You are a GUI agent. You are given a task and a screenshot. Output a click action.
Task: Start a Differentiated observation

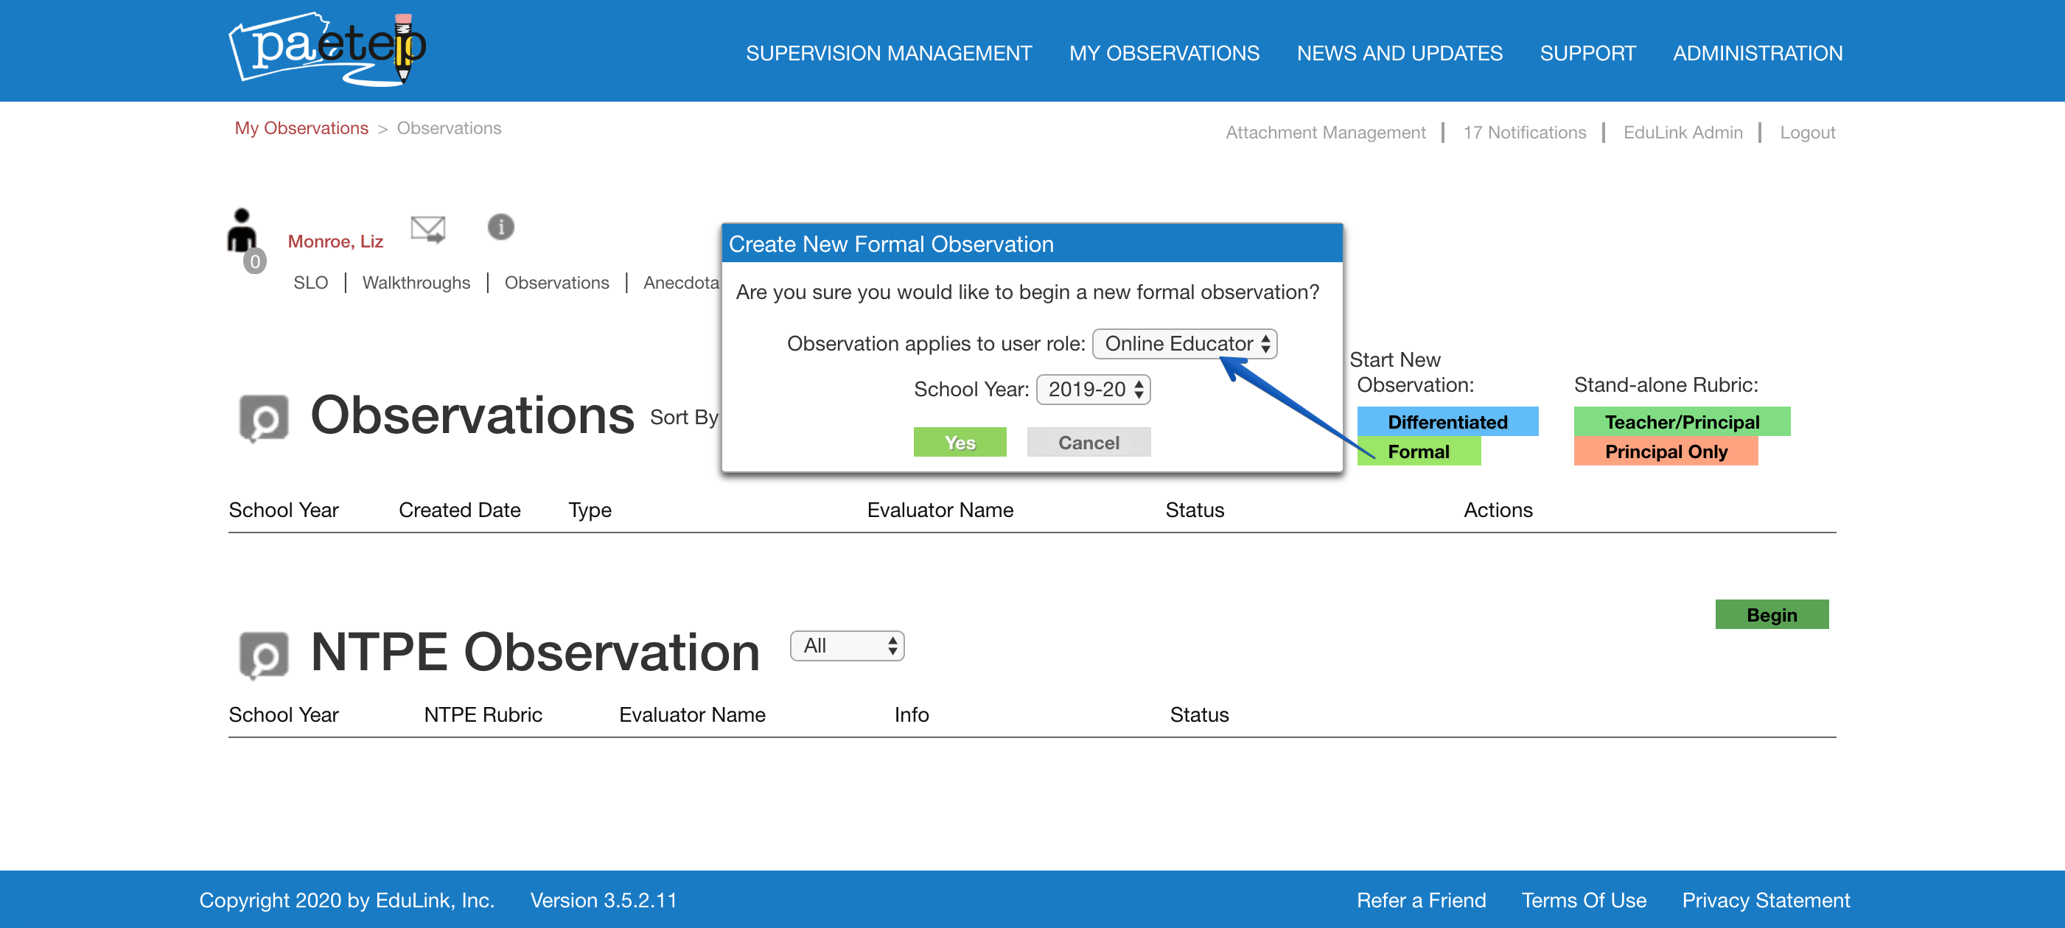click(1447, 421)
